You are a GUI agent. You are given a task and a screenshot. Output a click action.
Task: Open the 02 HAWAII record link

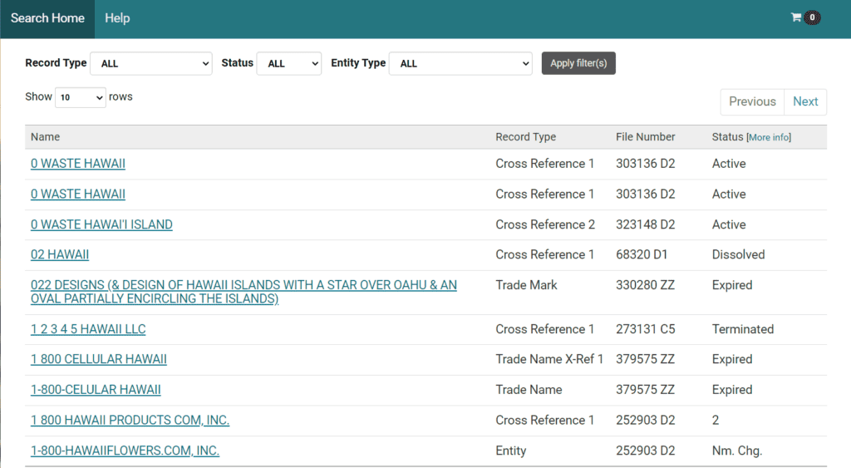pos(60,254)
